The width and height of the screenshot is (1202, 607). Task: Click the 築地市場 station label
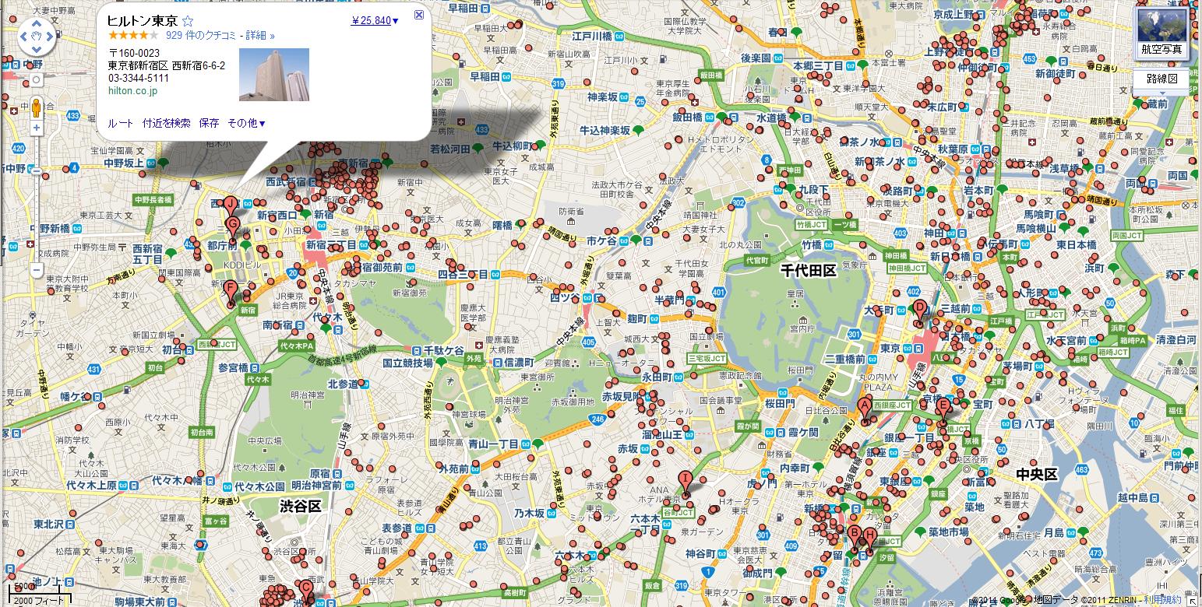click(948, 532)
